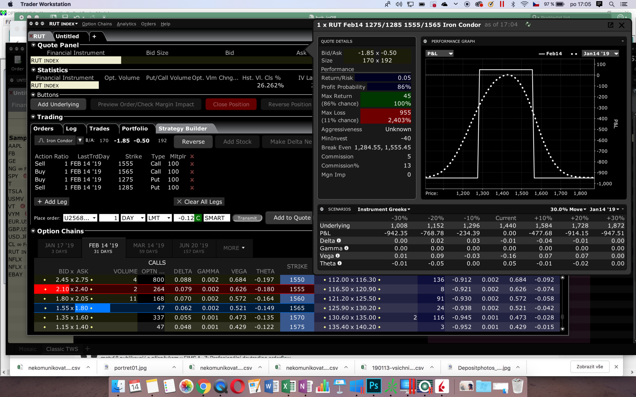This screenshot has height=397, width=636.
Task: Toggle the green C price cap indicator
Action: point(198,218)
